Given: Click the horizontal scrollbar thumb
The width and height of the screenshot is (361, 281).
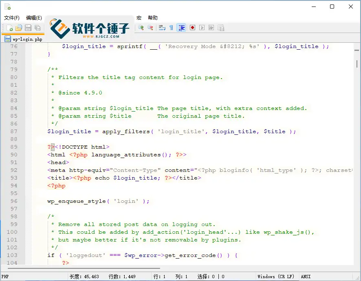Looking at the screenshot, I should click(x=84, y=268).
